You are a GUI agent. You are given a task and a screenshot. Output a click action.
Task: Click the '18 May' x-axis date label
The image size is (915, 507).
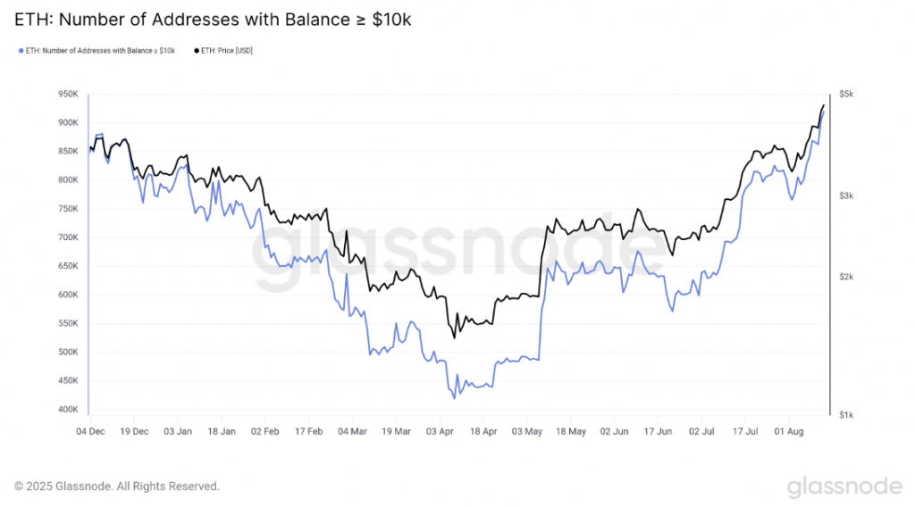click(x=571, y=430)
